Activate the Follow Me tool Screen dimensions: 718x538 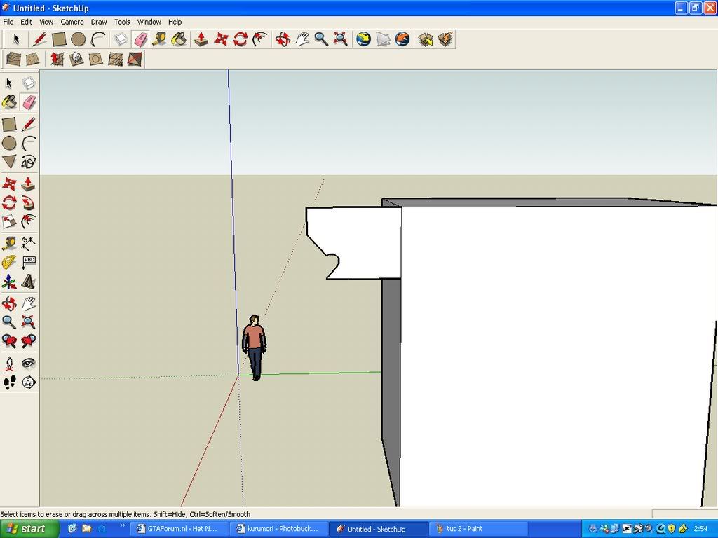(x=28, y=202)
